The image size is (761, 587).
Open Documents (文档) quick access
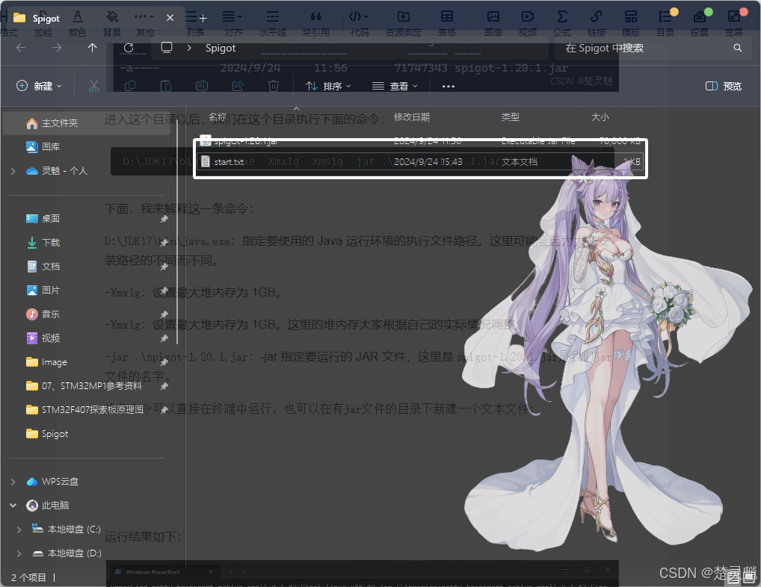tap(43, 266)
